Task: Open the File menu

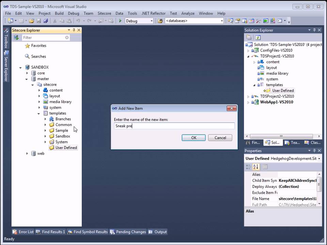Action: [8, 13]
